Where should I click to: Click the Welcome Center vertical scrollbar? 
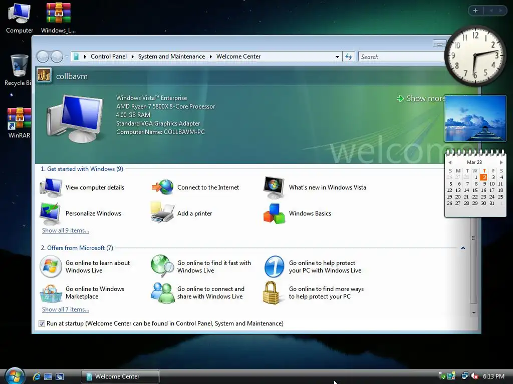473,261
